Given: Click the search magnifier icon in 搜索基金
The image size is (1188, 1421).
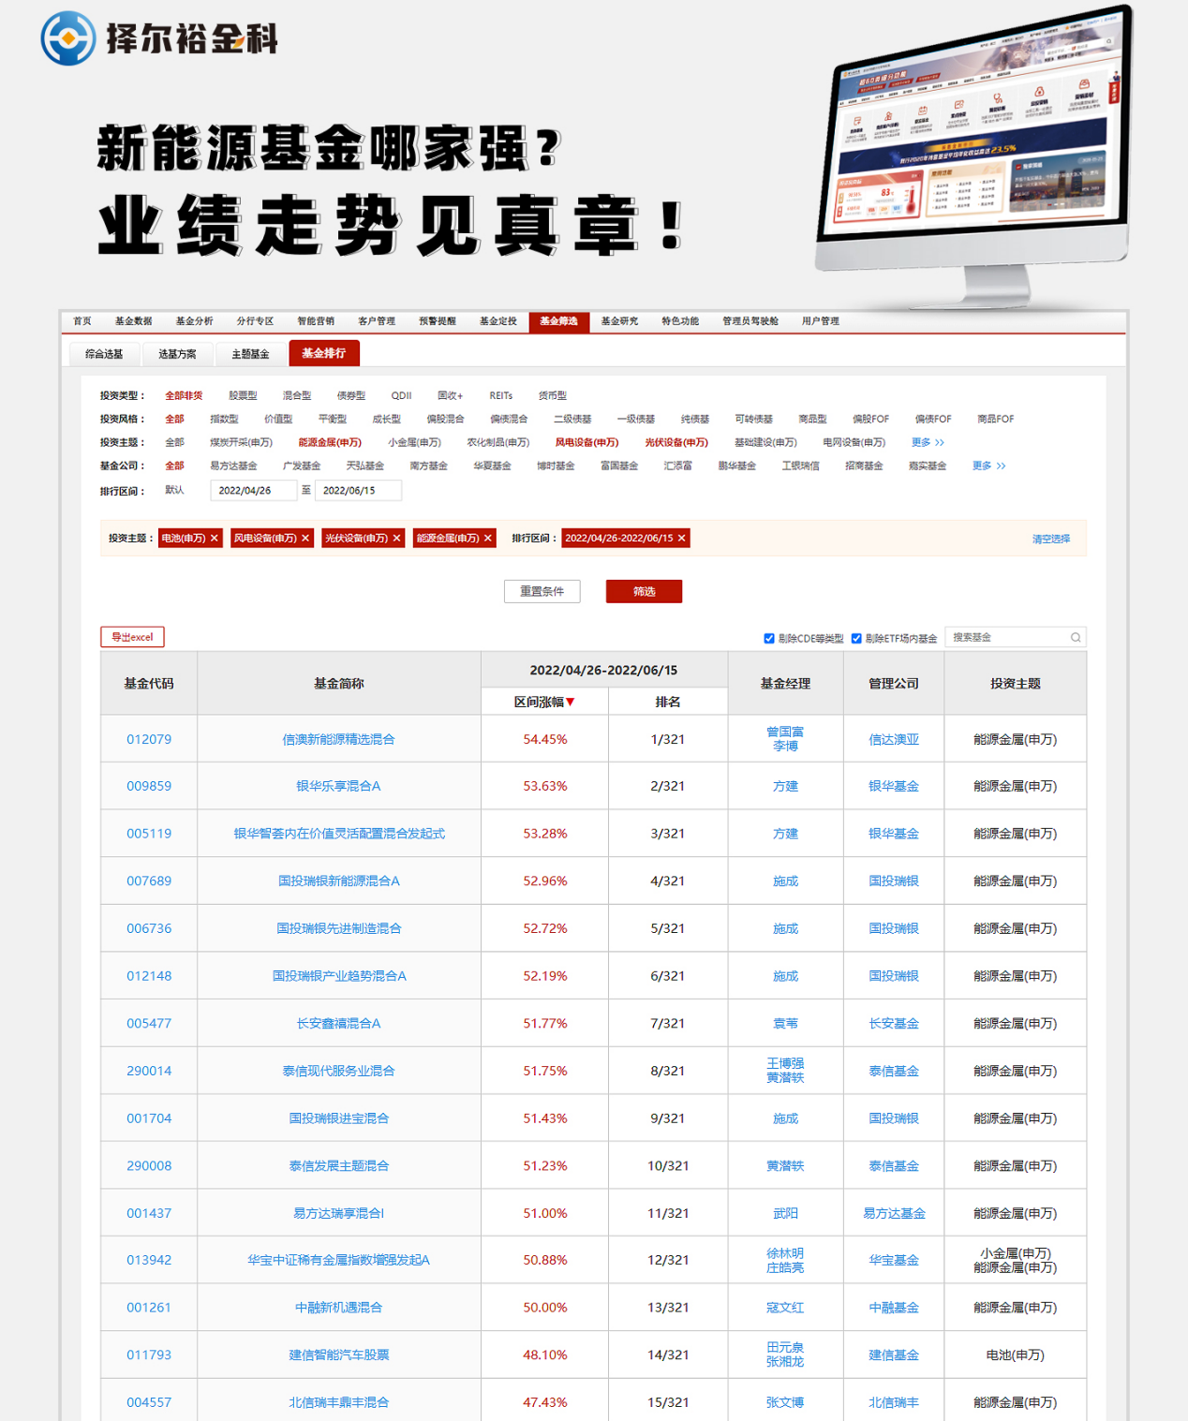Looking at the screenshot, I should 1076,638.
